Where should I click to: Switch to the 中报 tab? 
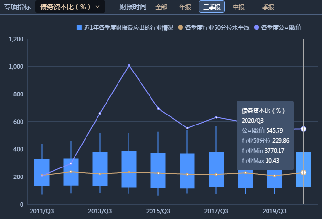[238, 7]
